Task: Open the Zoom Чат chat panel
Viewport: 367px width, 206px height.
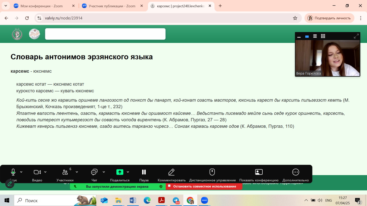Action: [94, 172]
